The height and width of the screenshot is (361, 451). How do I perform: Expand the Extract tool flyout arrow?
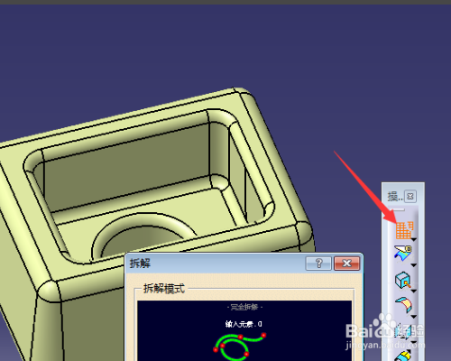pos(414,291)
